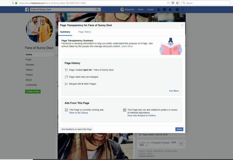Click the browser Search field
The height and width of the screenshot is (160, 233).
[x=206, y=3]
